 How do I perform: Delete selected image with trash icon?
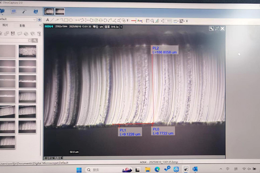pos(39,34)
